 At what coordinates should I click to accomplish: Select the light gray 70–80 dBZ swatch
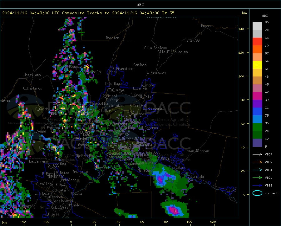(257, 26)
